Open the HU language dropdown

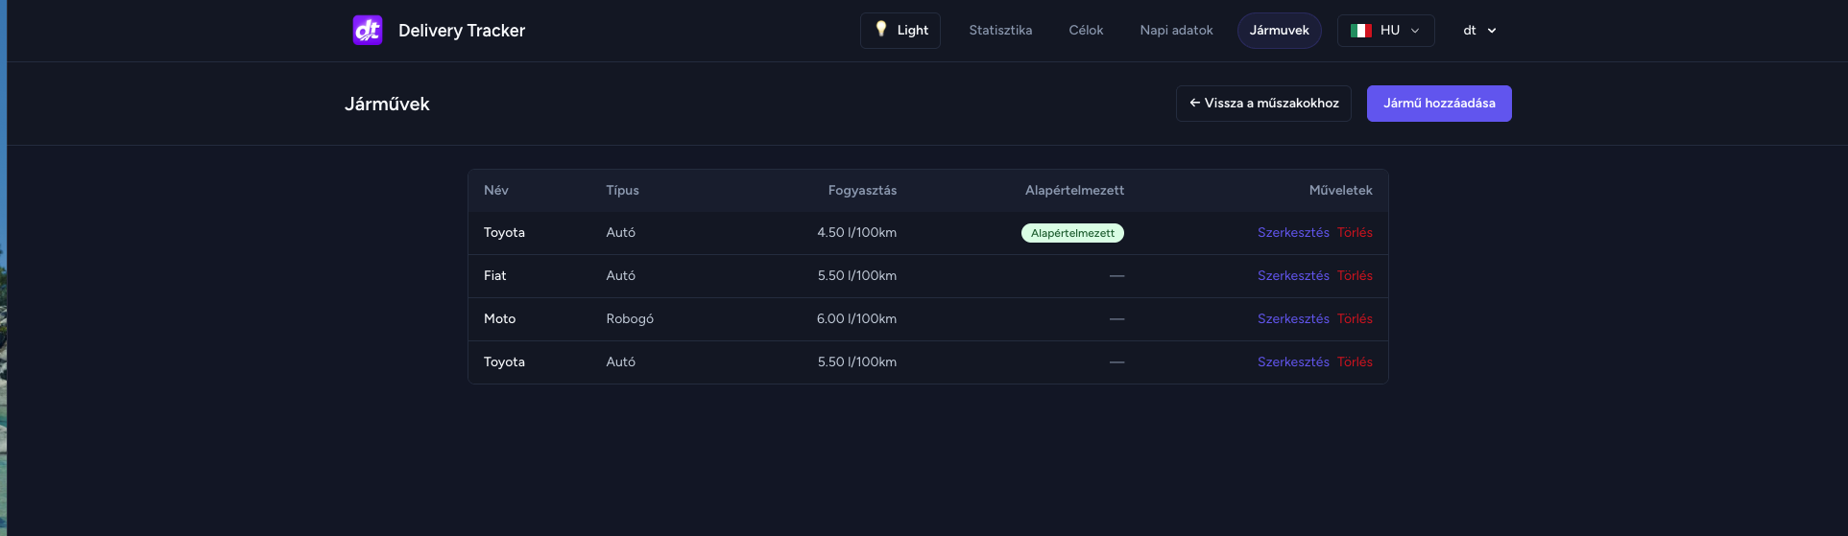coord(1385,31)
